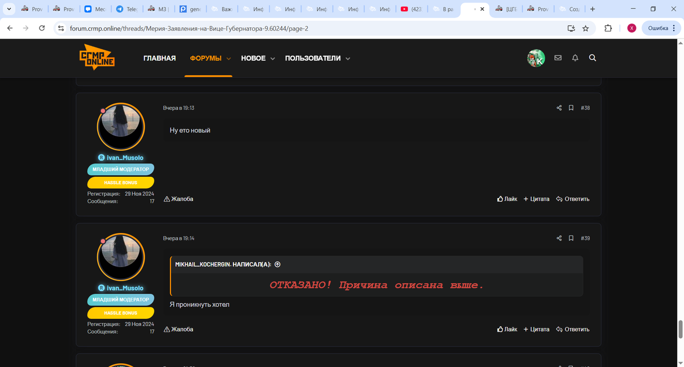Open the tab search dropdown arrow
Screen dimensions: 684x367
click(x=9, y=9)
